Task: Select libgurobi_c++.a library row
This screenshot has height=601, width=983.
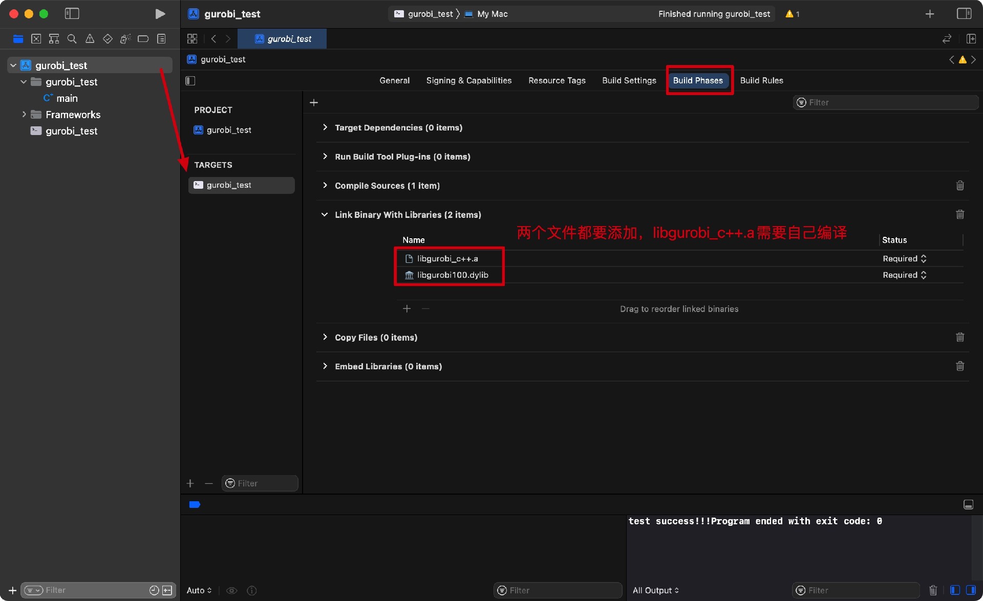Action: [680, 259]
